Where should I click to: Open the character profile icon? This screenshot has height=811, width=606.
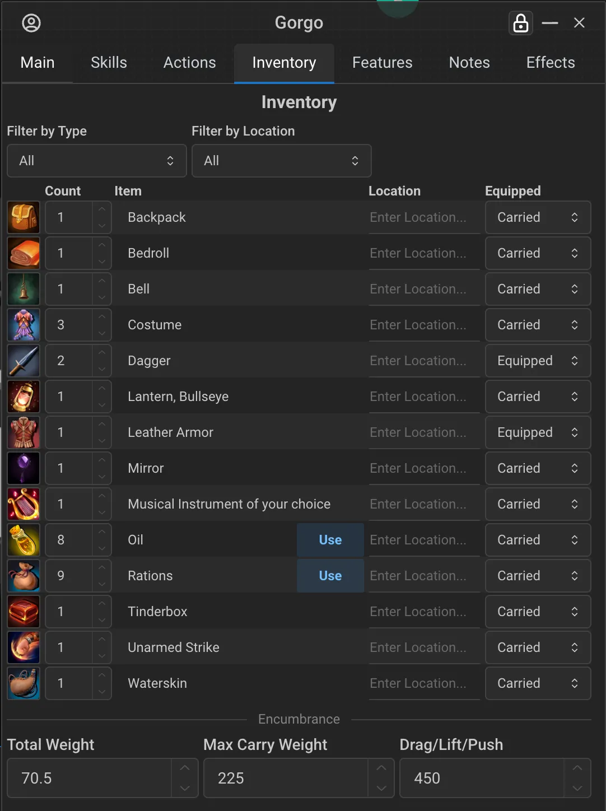(x=31, y=23)
